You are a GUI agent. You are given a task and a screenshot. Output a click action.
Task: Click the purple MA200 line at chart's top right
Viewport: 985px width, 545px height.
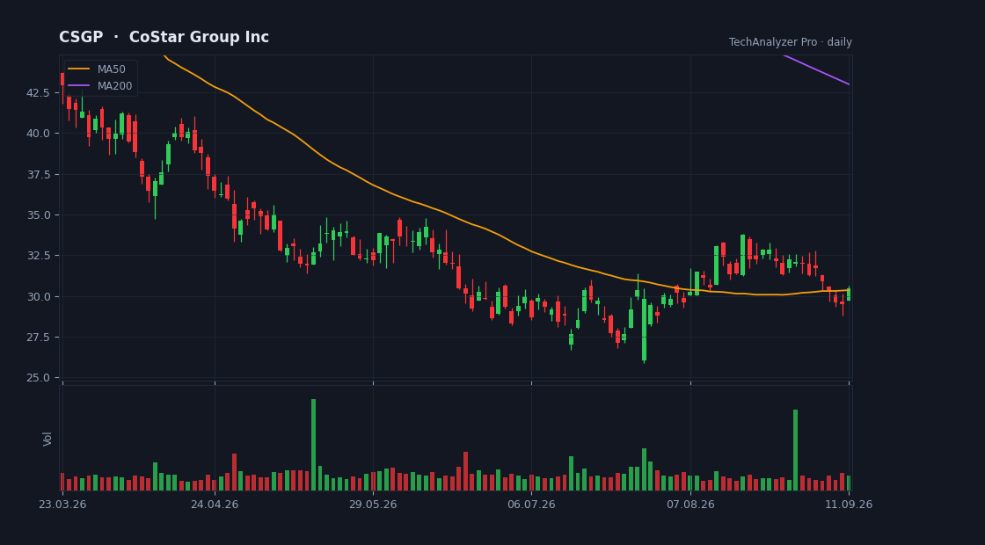(x=817, y=69)
